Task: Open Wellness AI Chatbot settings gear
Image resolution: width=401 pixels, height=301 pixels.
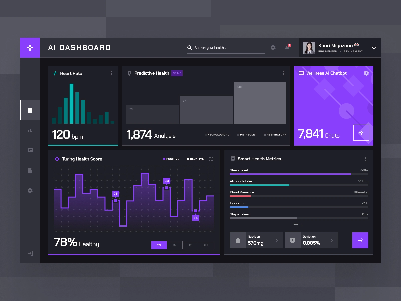Action: click(x=366, y=73)
